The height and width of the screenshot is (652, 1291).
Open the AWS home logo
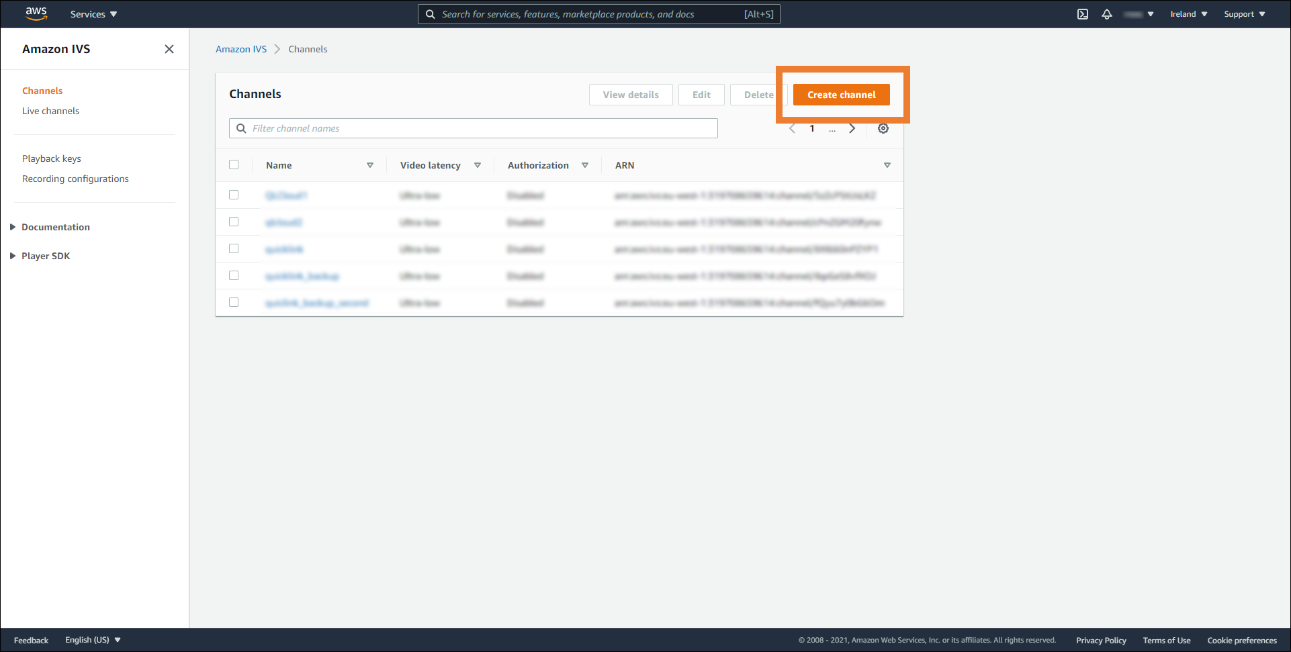click(x=36, y=14)
